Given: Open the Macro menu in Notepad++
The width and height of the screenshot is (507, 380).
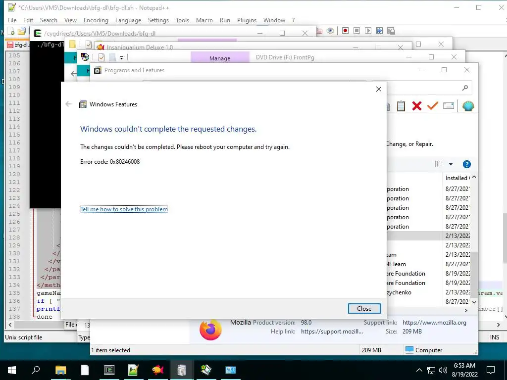Looking at the screenshot, I should tap(204, 20).
